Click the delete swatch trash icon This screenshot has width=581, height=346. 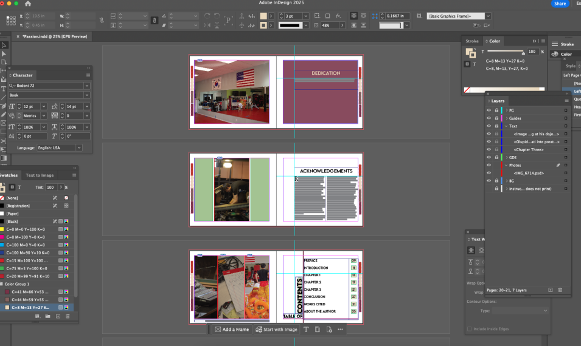[x=68, y=316]
